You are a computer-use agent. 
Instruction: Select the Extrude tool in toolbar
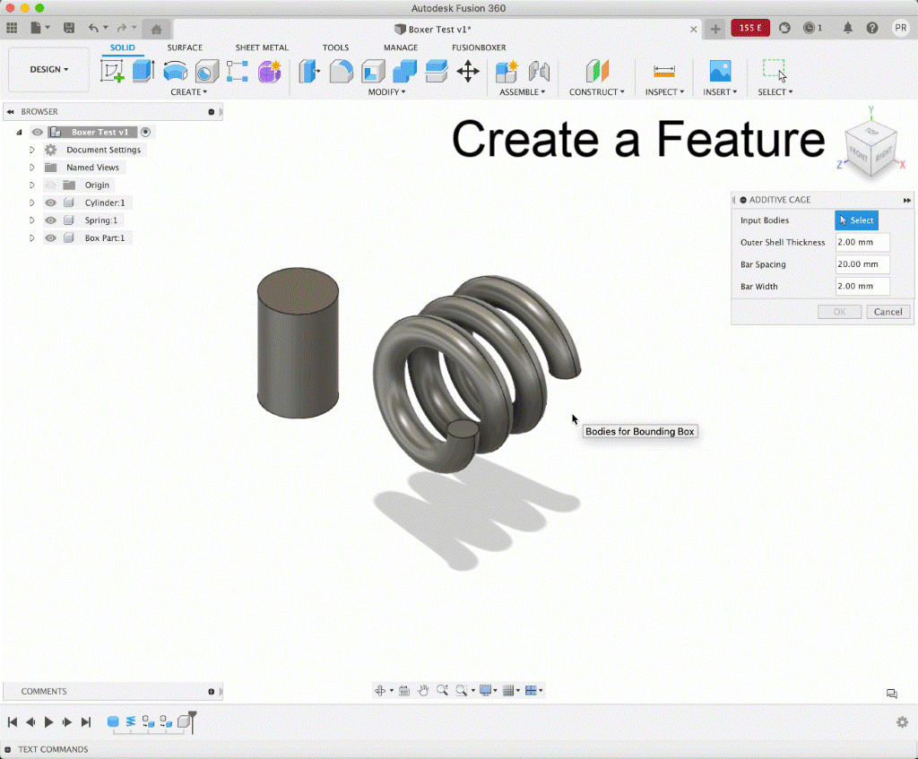[143, 72]
